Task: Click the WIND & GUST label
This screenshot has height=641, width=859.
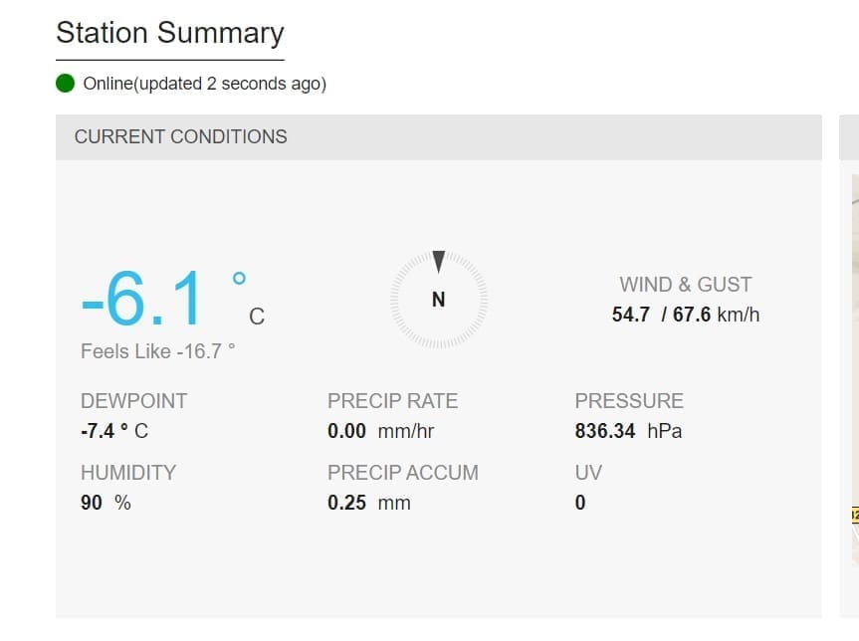Action: [x=685, y=285]
